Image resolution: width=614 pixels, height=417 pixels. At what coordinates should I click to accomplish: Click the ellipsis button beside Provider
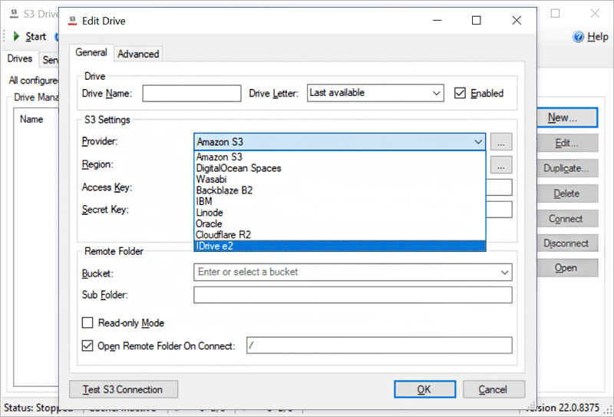coord(501,142)
